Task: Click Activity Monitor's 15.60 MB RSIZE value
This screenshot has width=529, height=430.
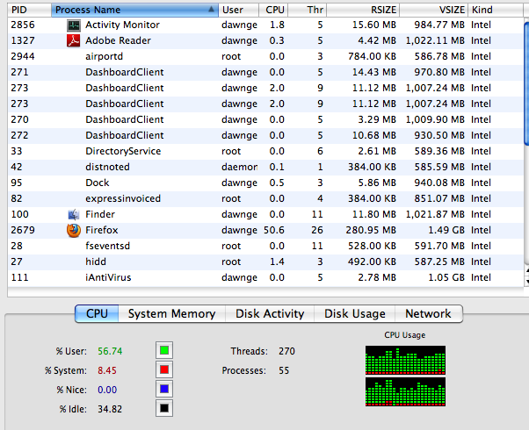Action: pyautogui.click(x=374, y=25)
